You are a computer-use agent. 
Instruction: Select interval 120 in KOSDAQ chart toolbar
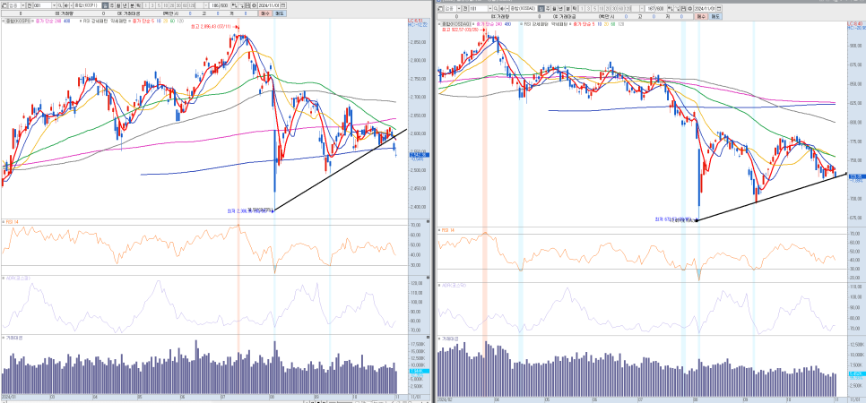[628, 8]
